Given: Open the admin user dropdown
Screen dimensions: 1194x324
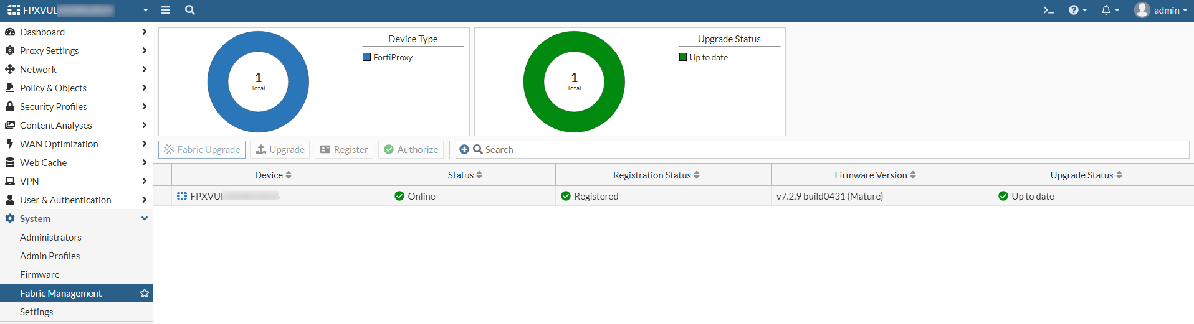Looking at the screenshot, I should (1161, 11).
